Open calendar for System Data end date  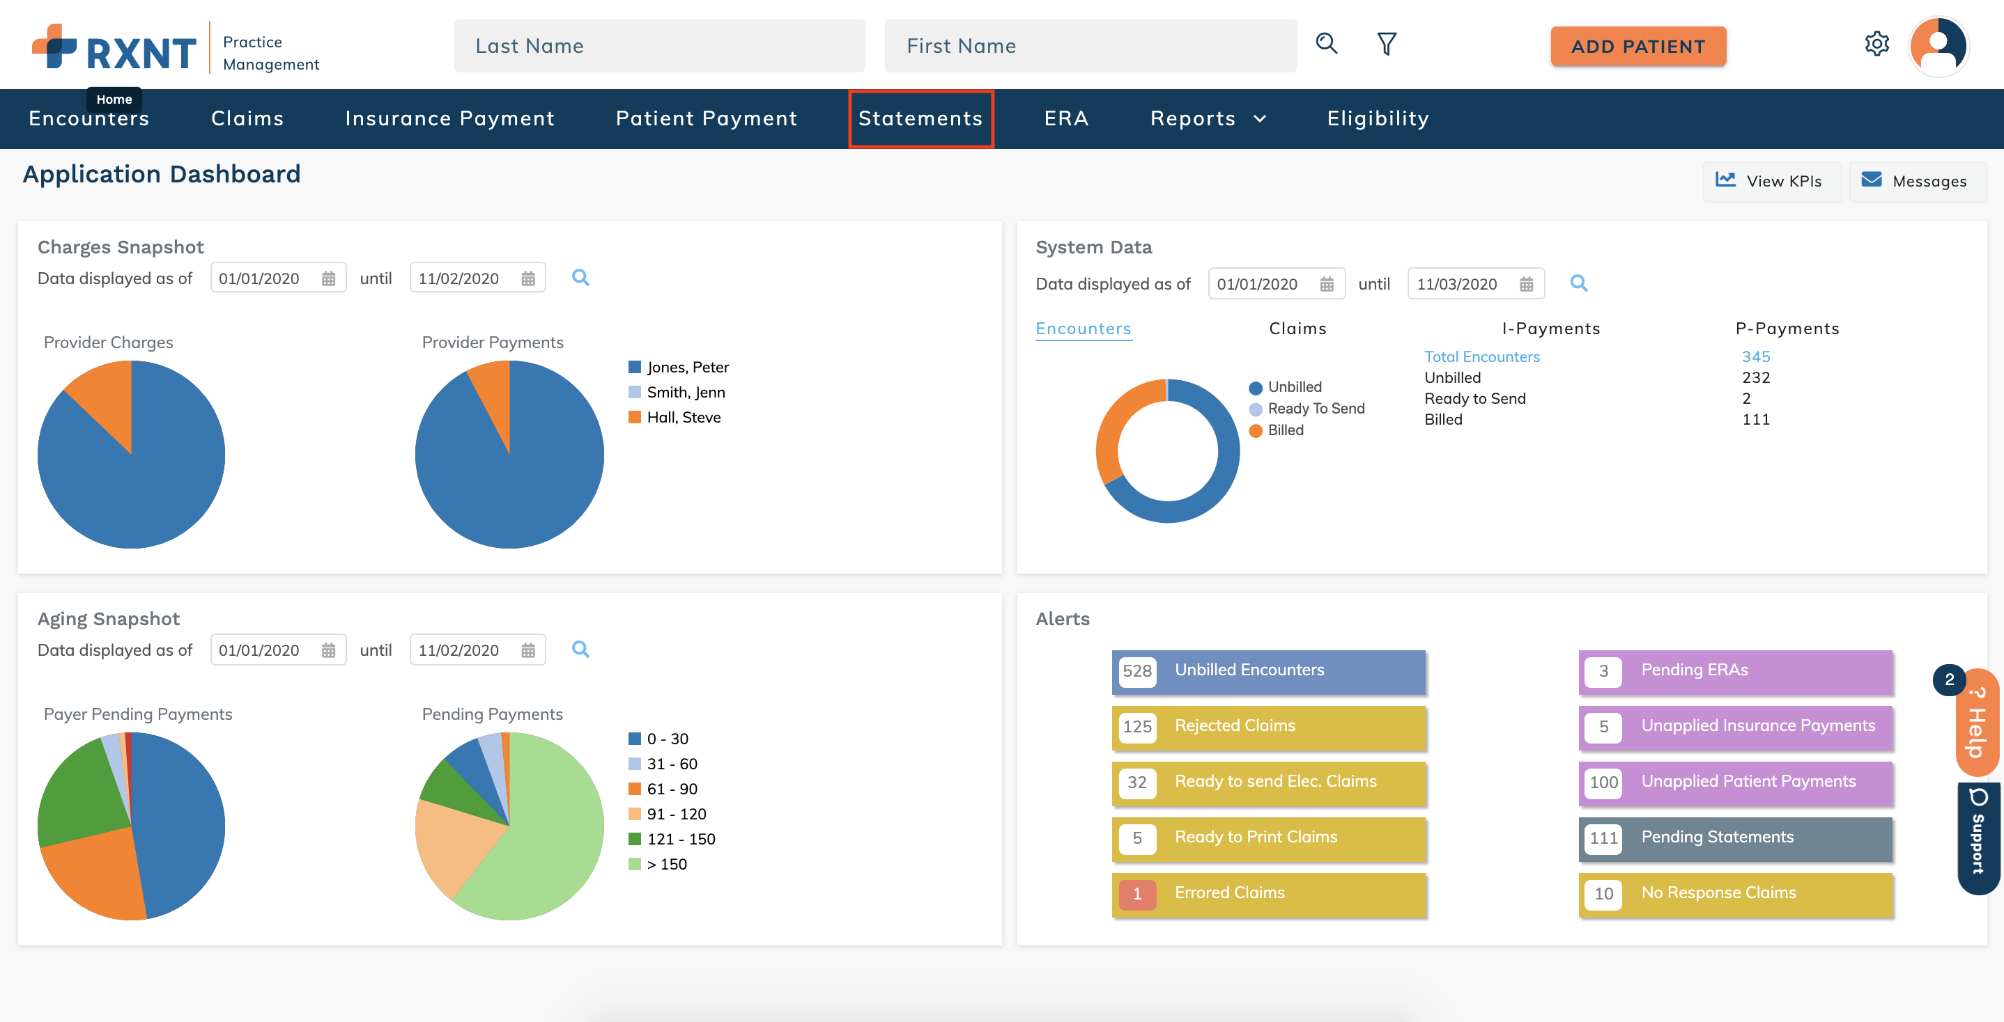click(1526, 285)
